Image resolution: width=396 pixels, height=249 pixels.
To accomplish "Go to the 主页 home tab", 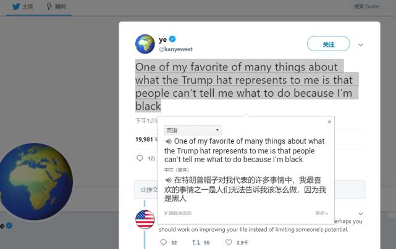I will (x=27, y=6).
